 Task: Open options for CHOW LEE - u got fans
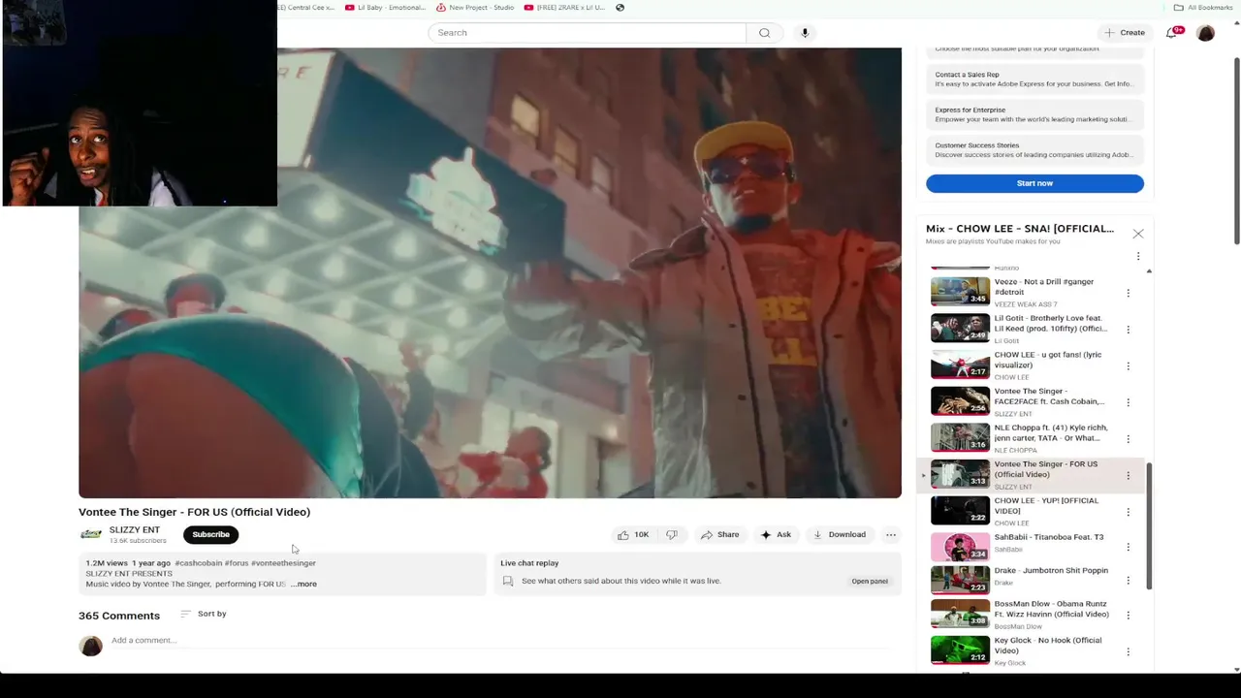tap(1128, 365)
